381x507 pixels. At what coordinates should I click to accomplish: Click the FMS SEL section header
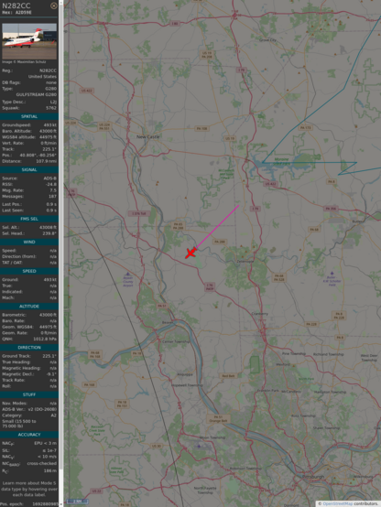(29, 219)
